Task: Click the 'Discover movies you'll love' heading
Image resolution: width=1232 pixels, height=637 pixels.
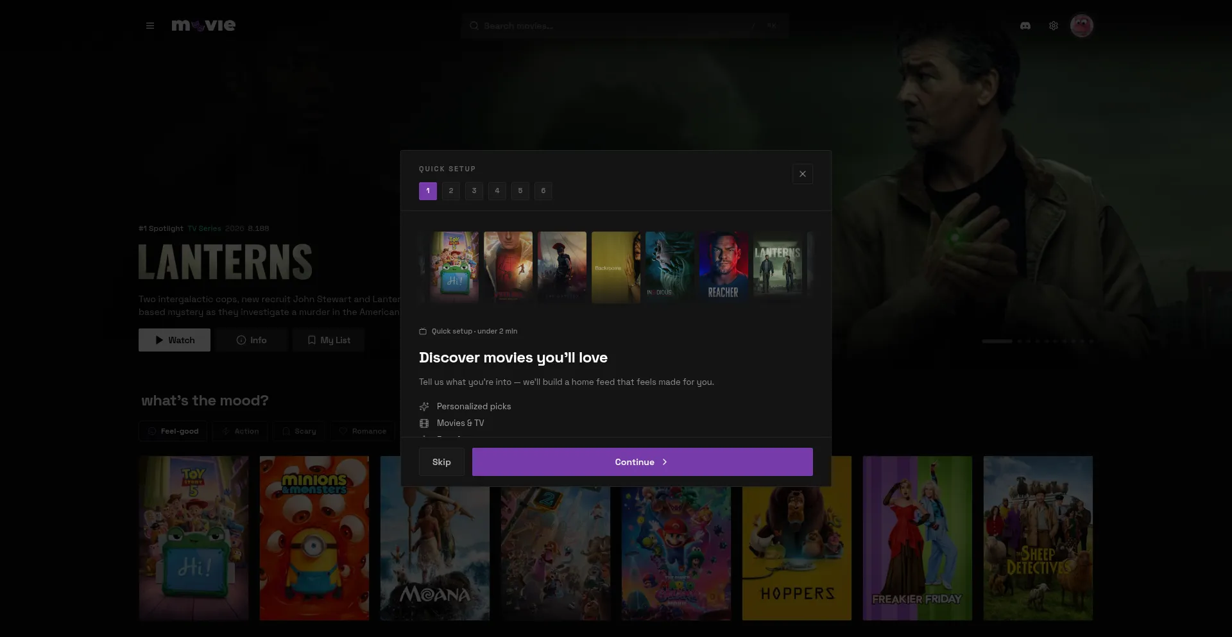Action: coord(513,357)
